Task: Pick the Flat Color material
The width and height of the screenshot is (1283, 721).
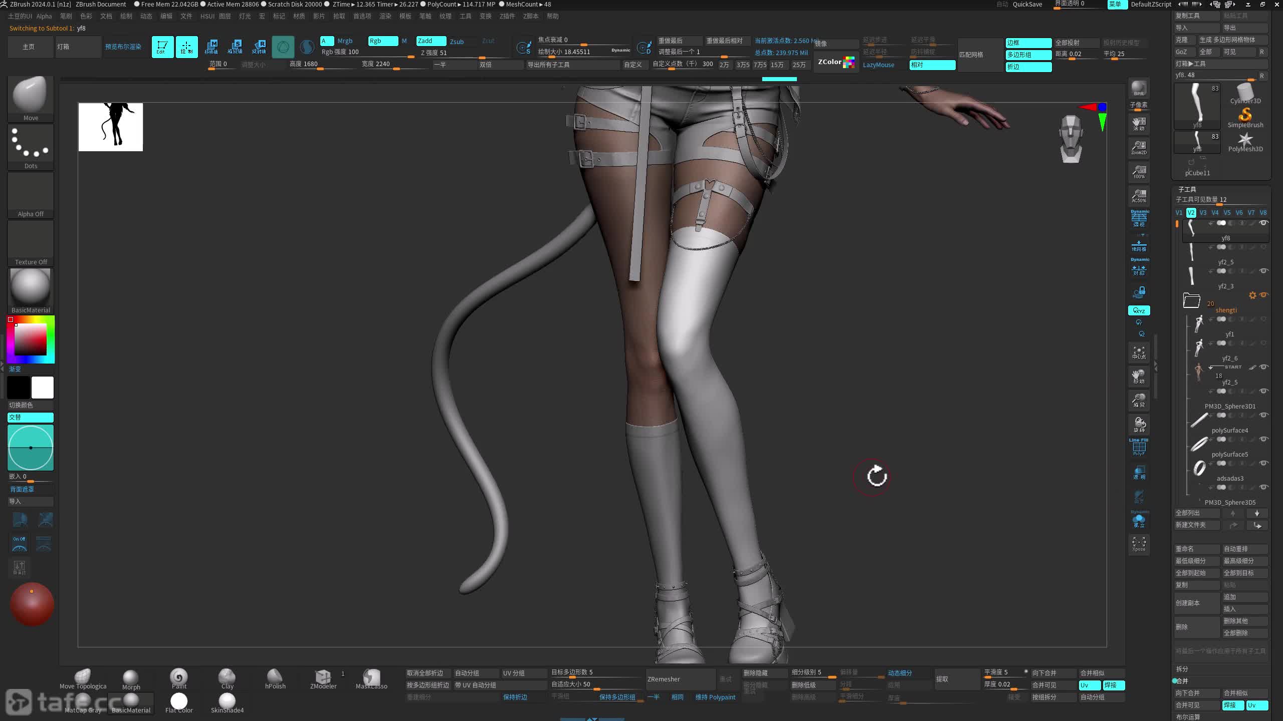Action: coord(179,703)
